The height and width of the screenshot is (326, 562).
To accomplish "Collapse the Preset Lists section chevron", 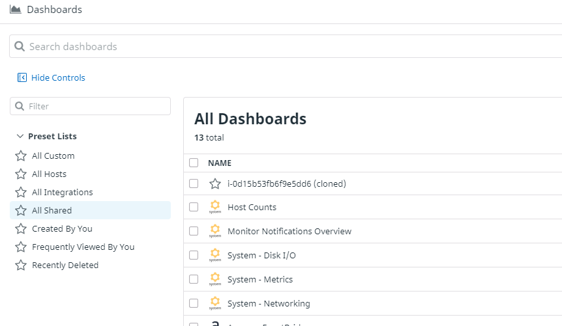I will point(20,137).
